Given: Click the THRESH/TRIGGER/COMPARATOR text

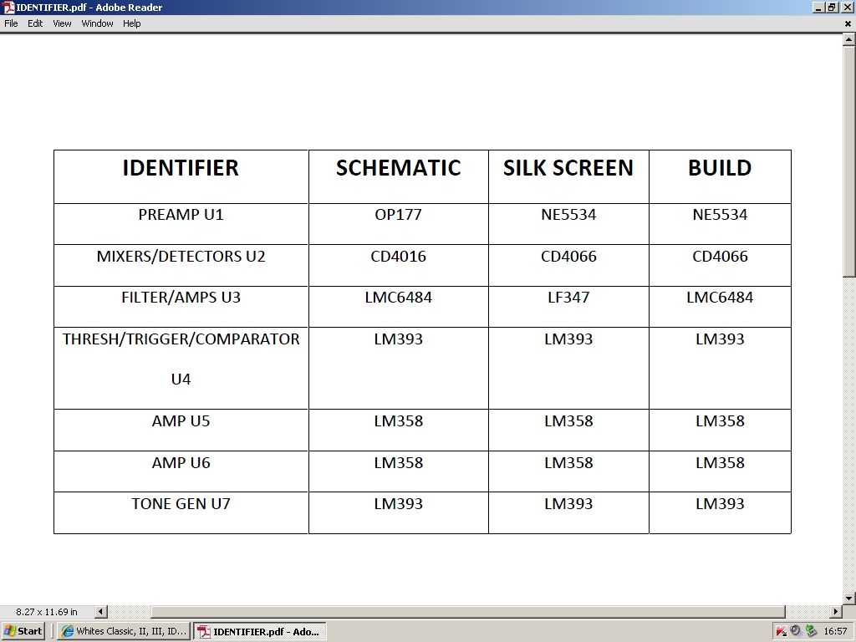Looking at the screenshot, I should [181, 339].
